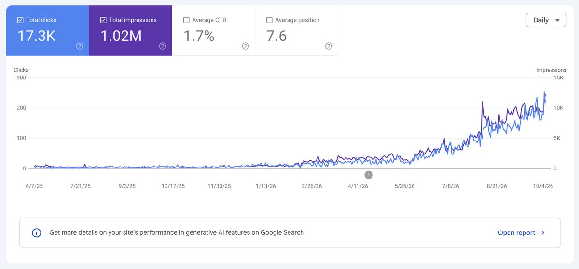The height and width of the screenshot is (269, 579).
Task: Open the Daily granularity dropdown
Action: pos(546,20)
